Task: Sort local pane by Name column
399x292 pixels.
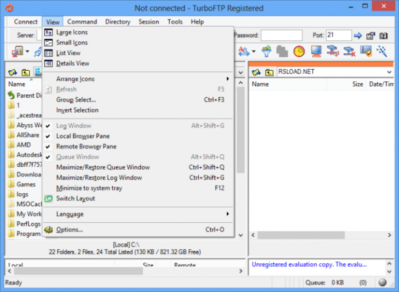Action: click(23, 85)
